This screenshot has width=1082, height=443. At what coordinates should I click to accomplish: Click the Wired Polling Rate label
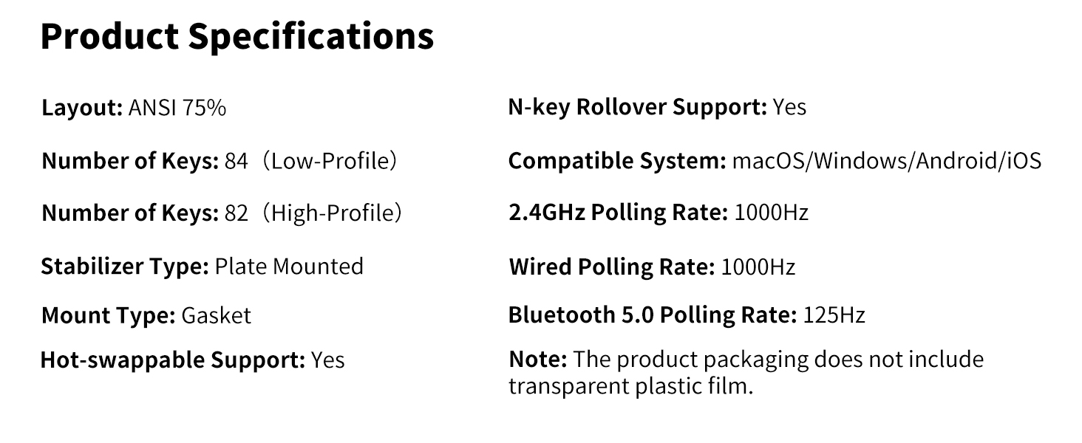click(612, 267)
